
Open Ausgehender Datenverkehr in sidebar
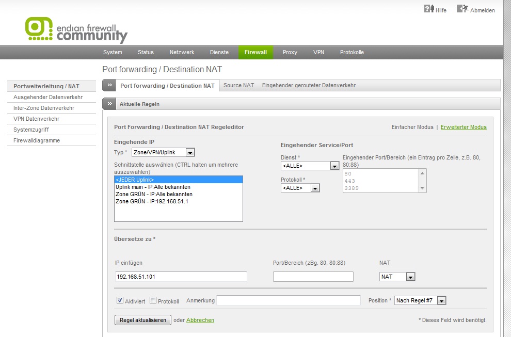click(x=52, y=97)
